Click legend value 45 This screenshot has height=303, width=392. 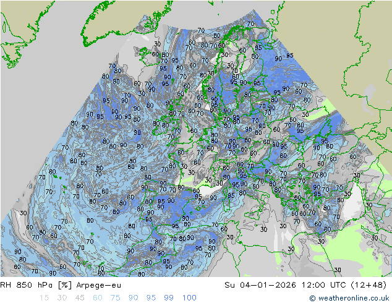(x=80, y=298)
